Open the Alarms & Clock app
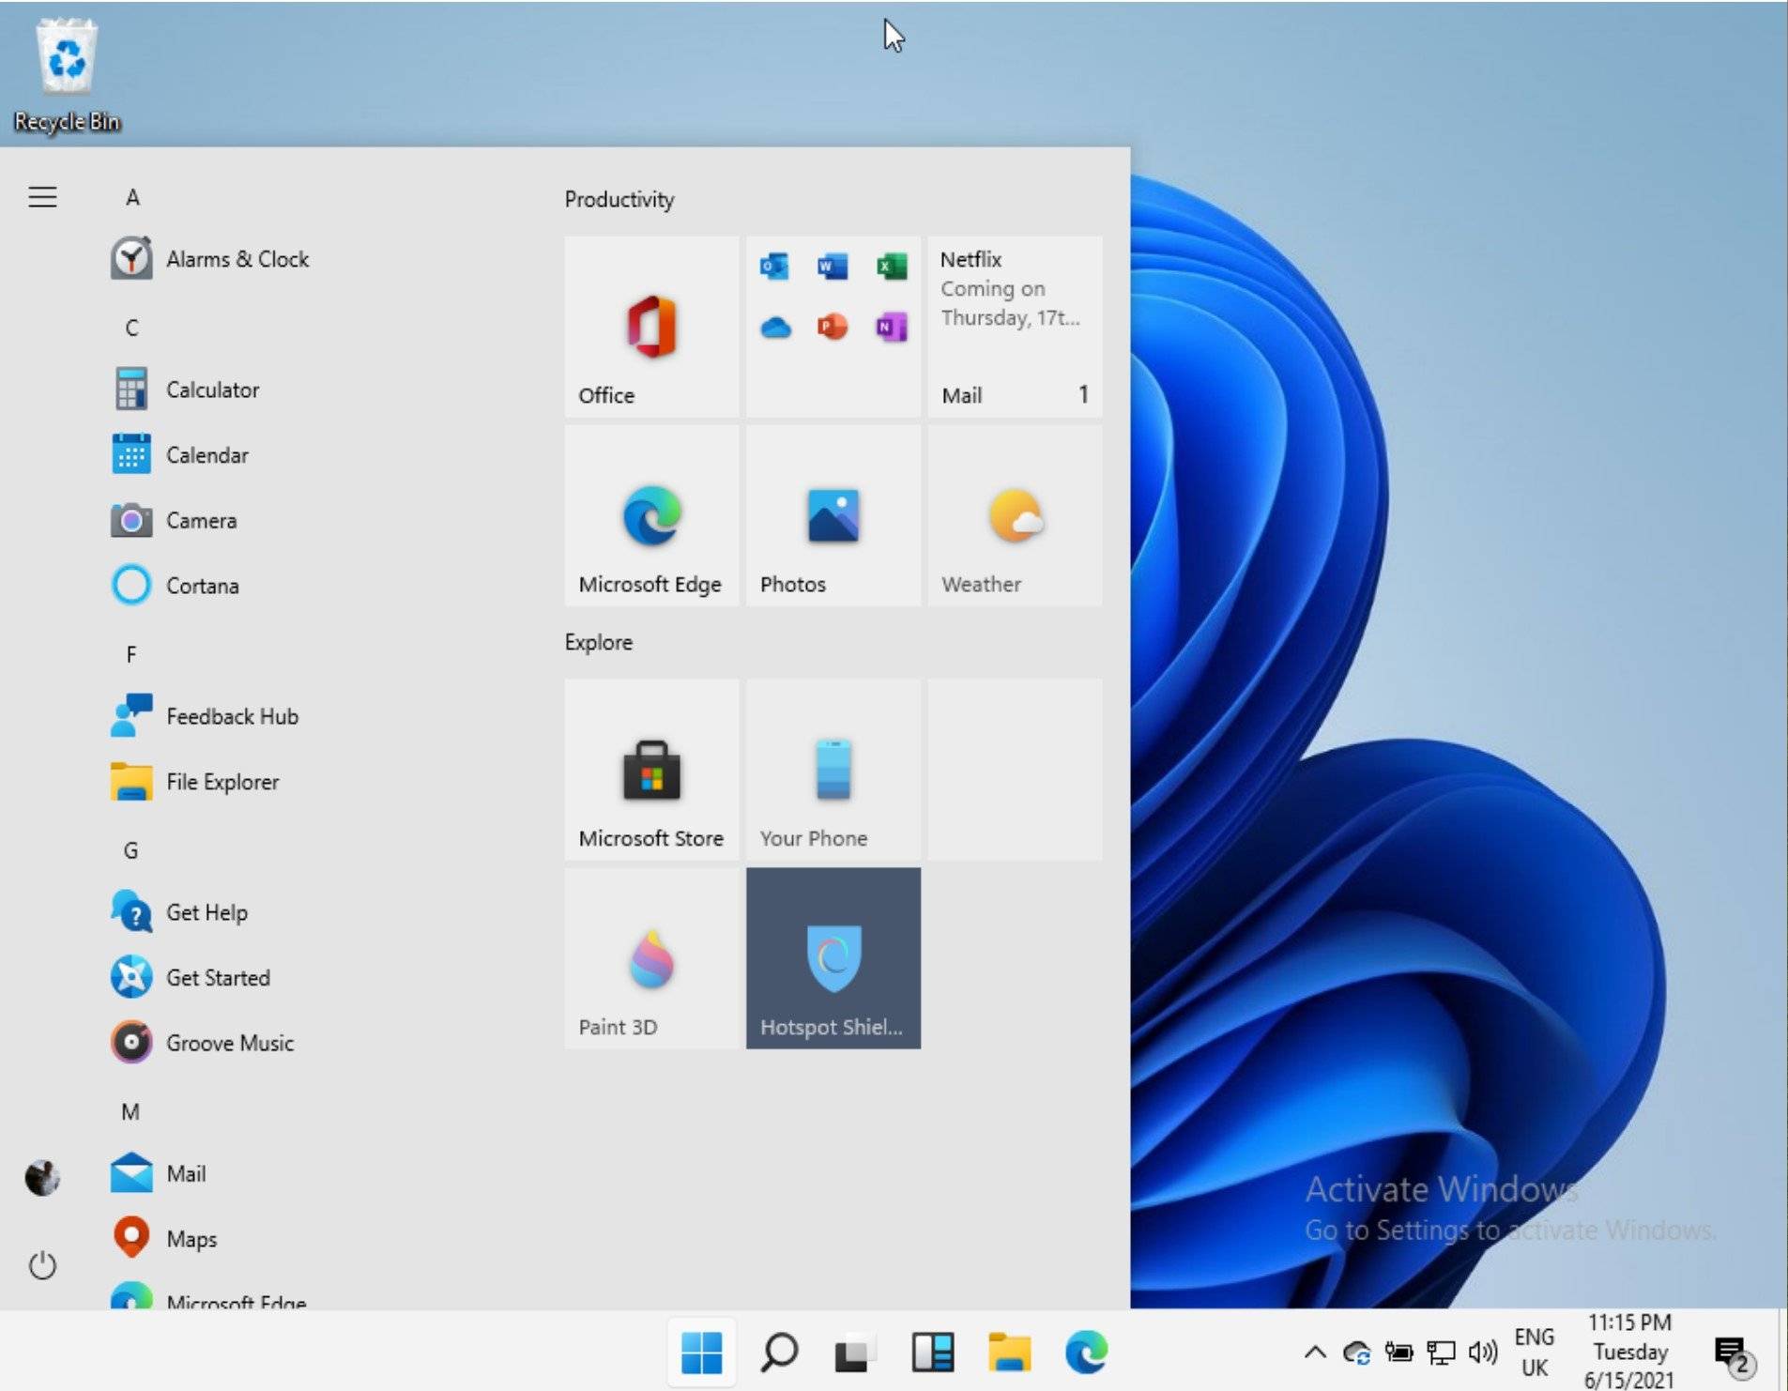This screenshot has height=1391, width=1788. coord(237,259)
